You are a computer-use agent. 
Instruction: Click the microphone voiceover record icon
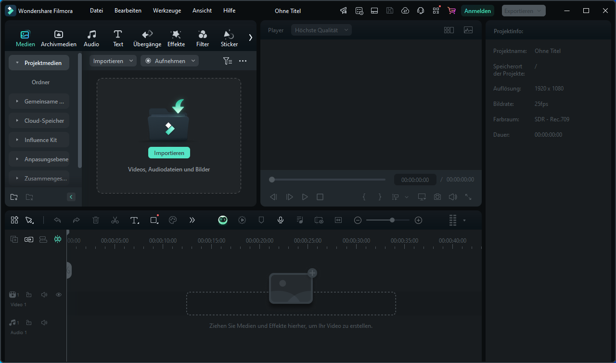281,220
